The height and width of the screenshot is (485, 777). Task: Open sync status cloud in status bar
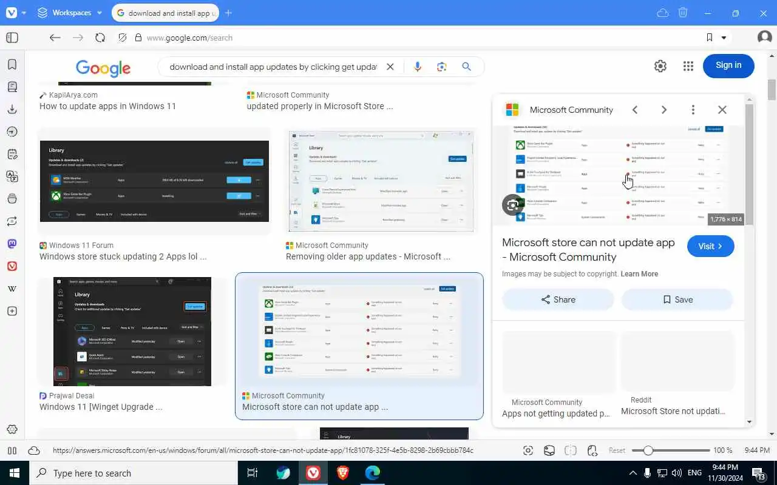[x=34, y=450]
